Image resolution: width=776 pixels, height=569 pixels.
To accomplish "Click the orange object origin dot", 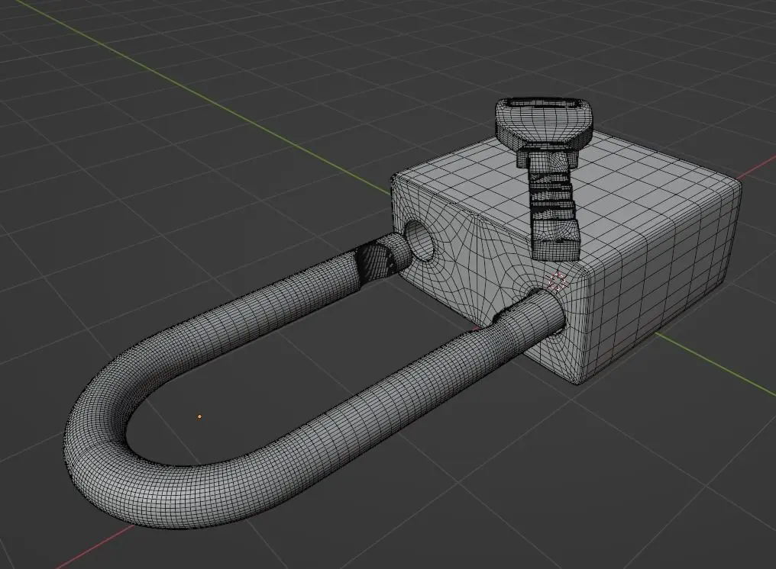I will 199,416.
